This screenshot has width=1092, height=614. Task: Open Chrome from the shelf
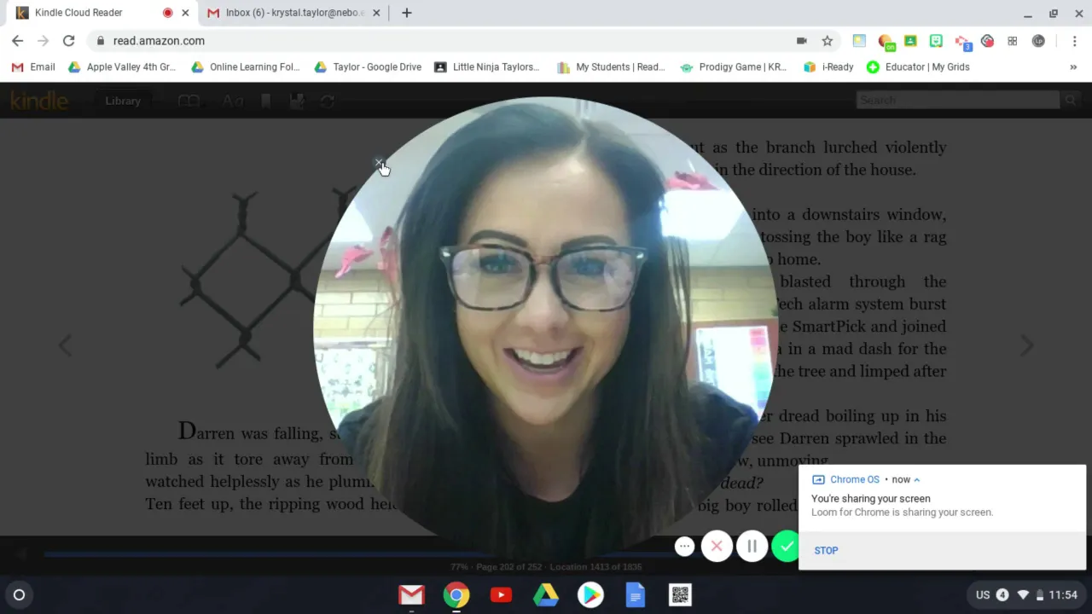pyautogui.click(x=456, y=594)
